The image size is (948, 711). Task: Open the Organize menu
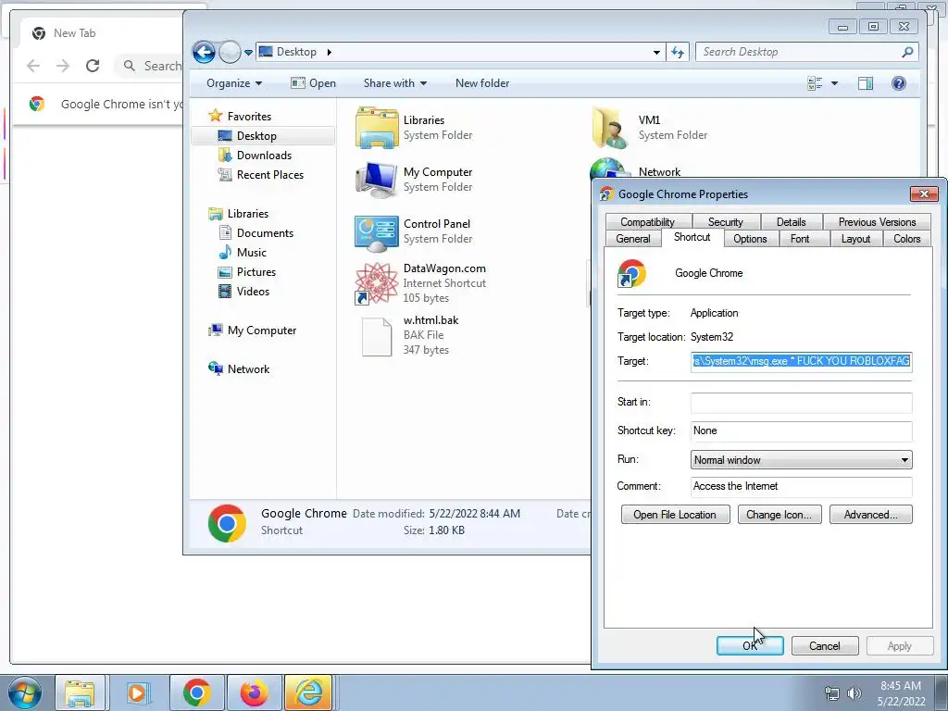pos(234,83)
